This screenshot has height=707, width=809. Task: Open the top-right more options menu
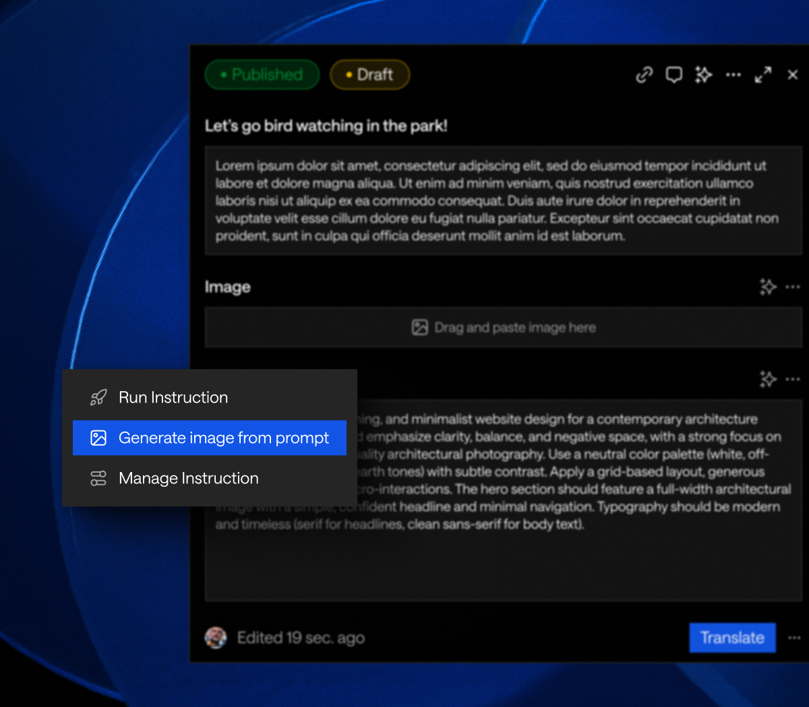point(733,75)
